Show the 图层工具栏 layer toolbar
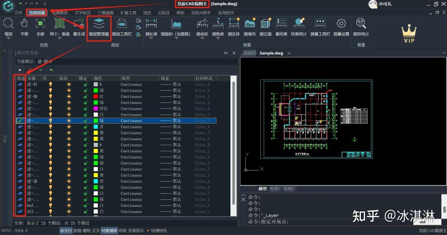This screenshot has height=235, width=447. (122, 27)
